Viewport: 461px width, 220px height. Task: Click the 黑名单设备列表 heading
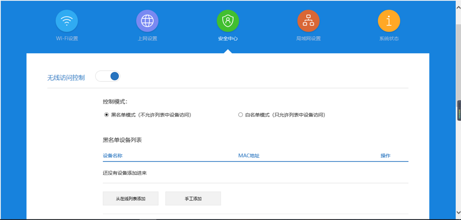tap(122, 140)
